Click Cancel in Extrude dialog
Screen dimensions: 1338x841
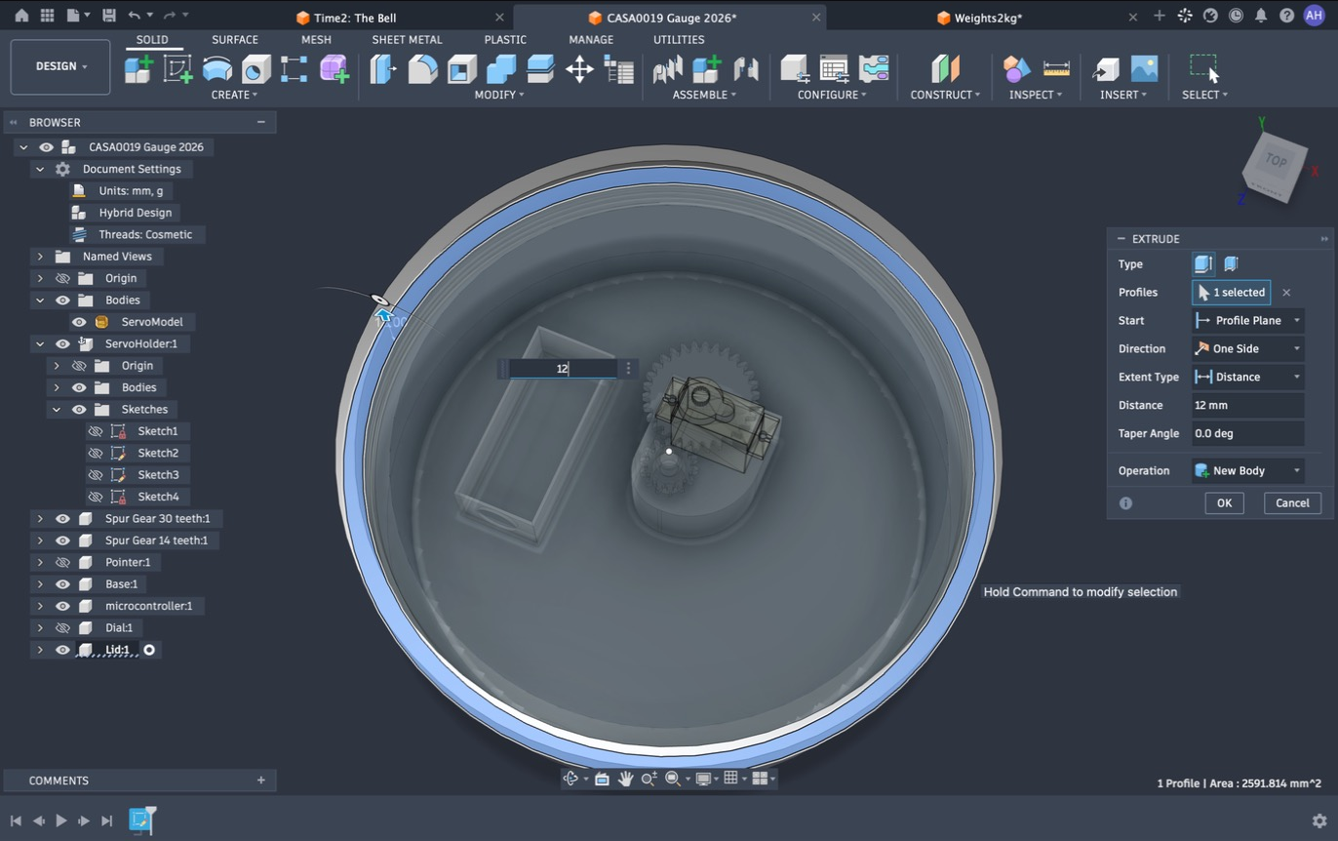(x=1292, y=502)
